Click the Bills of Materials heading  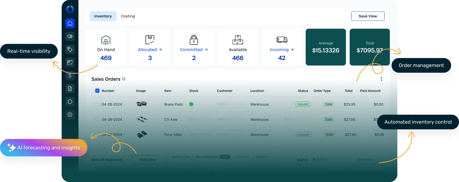tap(107, 160)
